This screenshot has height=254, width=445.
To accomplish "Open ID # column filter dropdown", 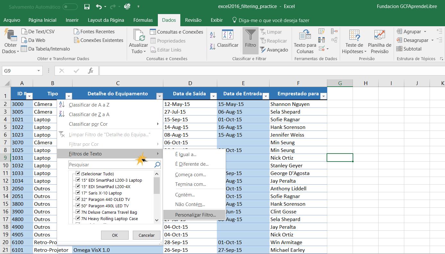I will [30, 96].
